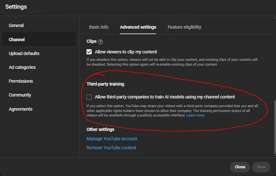Open Remove YouTube content link

pyautogui.click(x=111, y=148)
